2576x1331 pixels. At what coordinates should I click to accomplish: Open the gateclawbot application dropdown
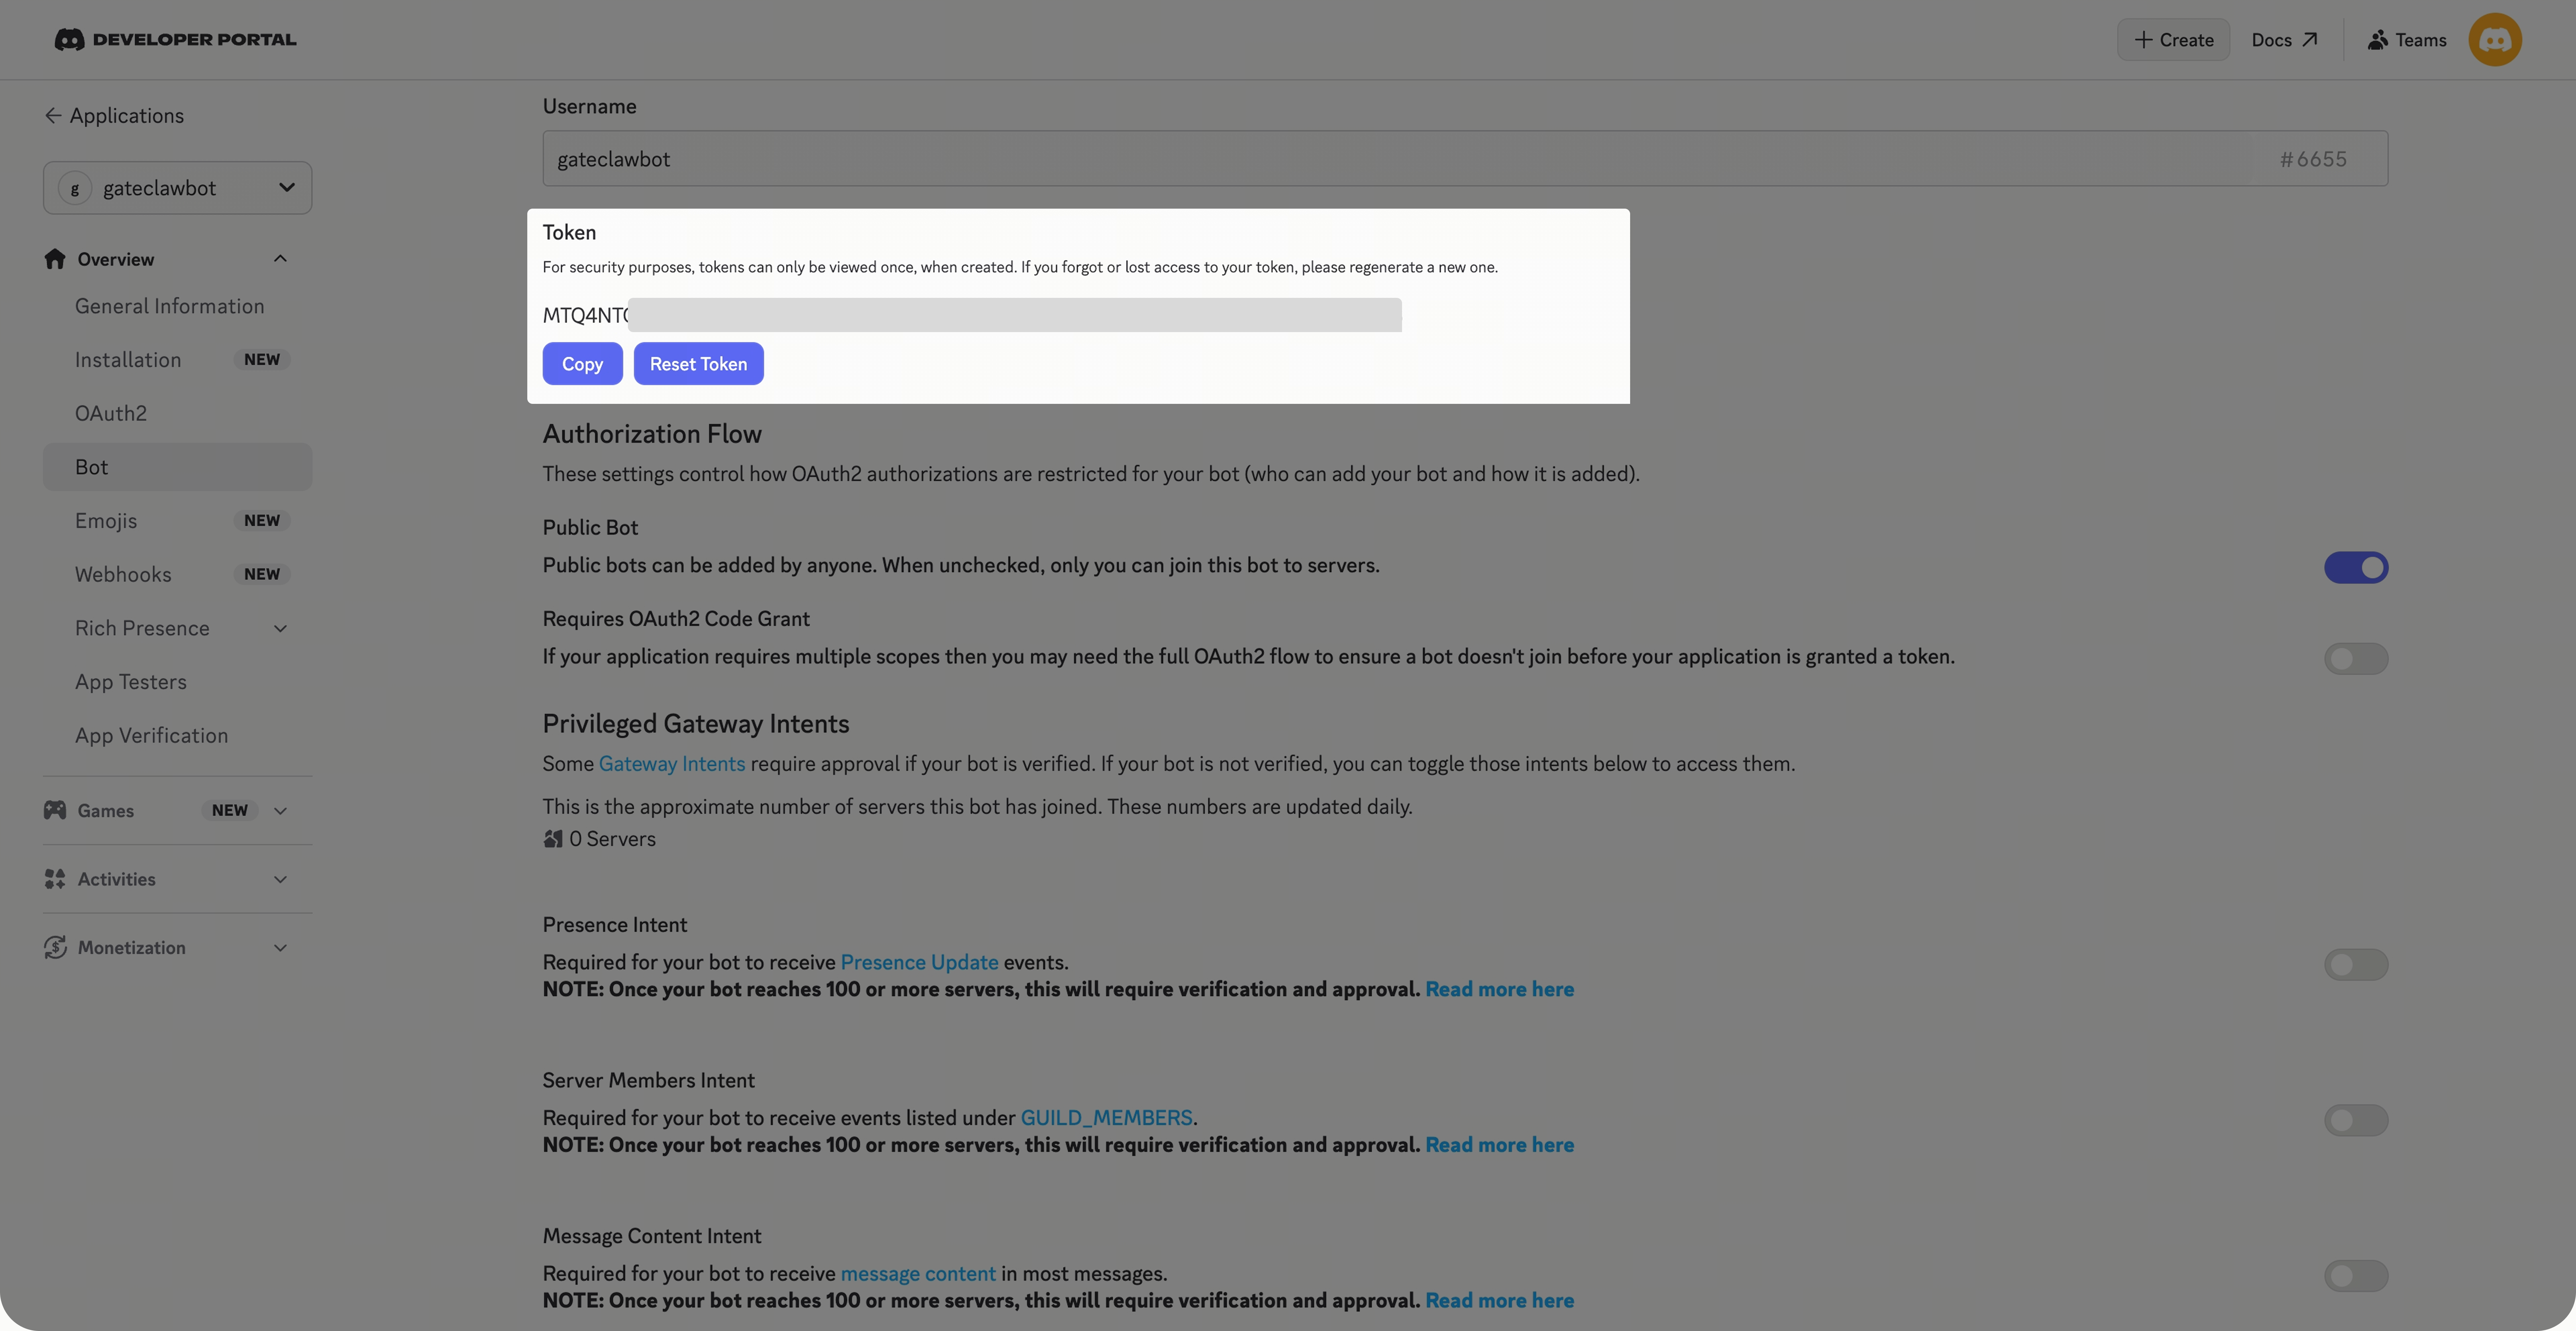(178, 188)
